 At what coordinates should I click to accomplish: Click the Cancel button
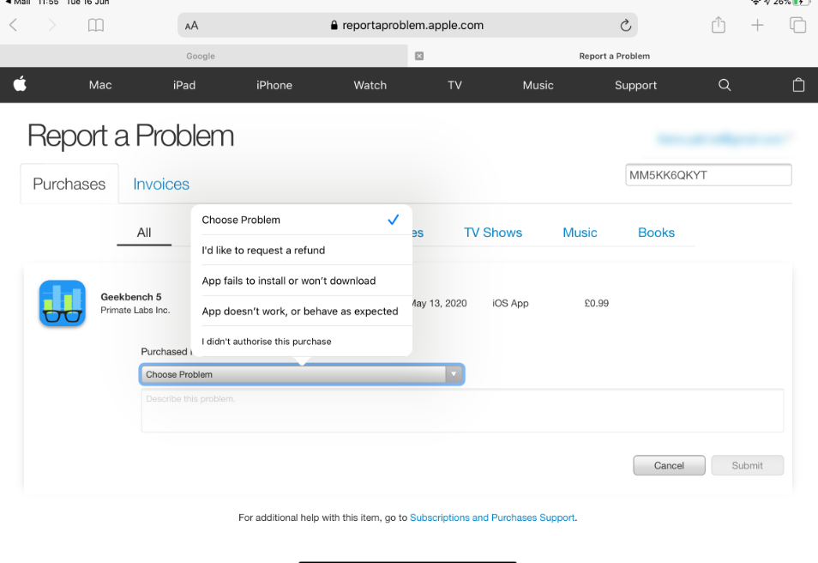tap(669, 465)
